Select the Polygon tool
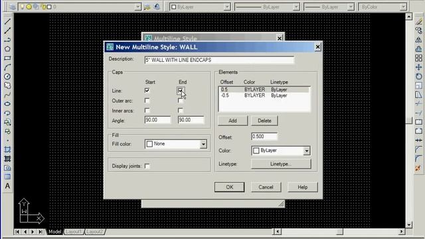 (7, 49)
